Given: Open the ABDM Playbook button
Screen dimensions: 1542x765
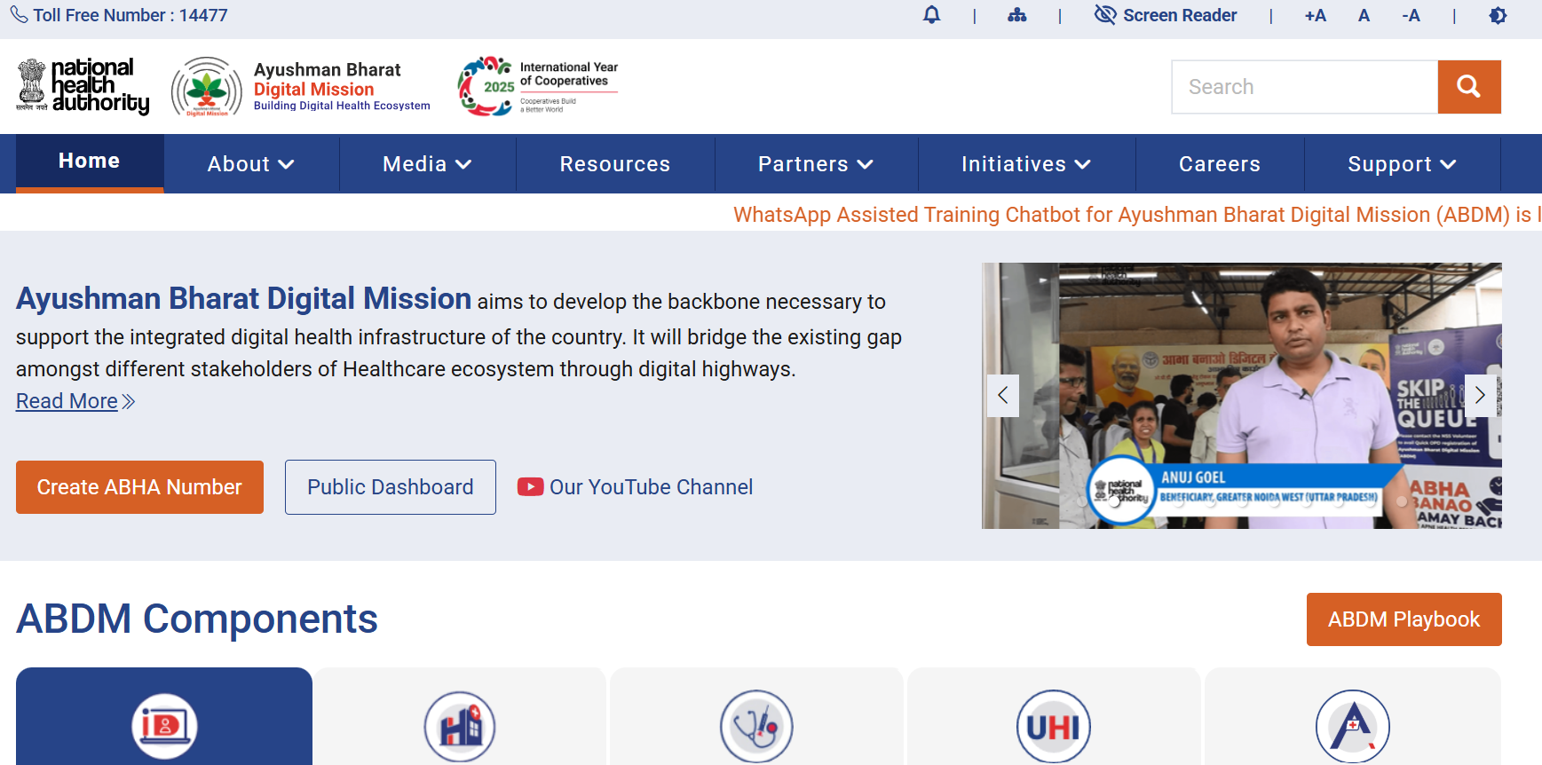Looking at the screenshot, I should point(1404,619).
